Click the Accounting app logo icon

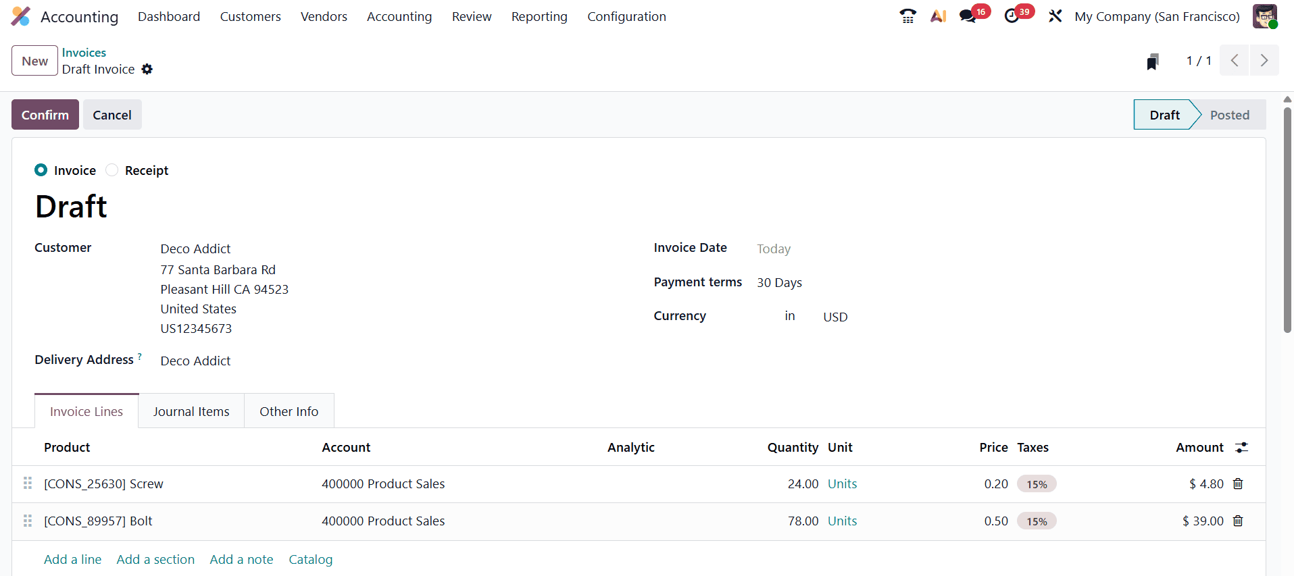(x=21, y=16)
